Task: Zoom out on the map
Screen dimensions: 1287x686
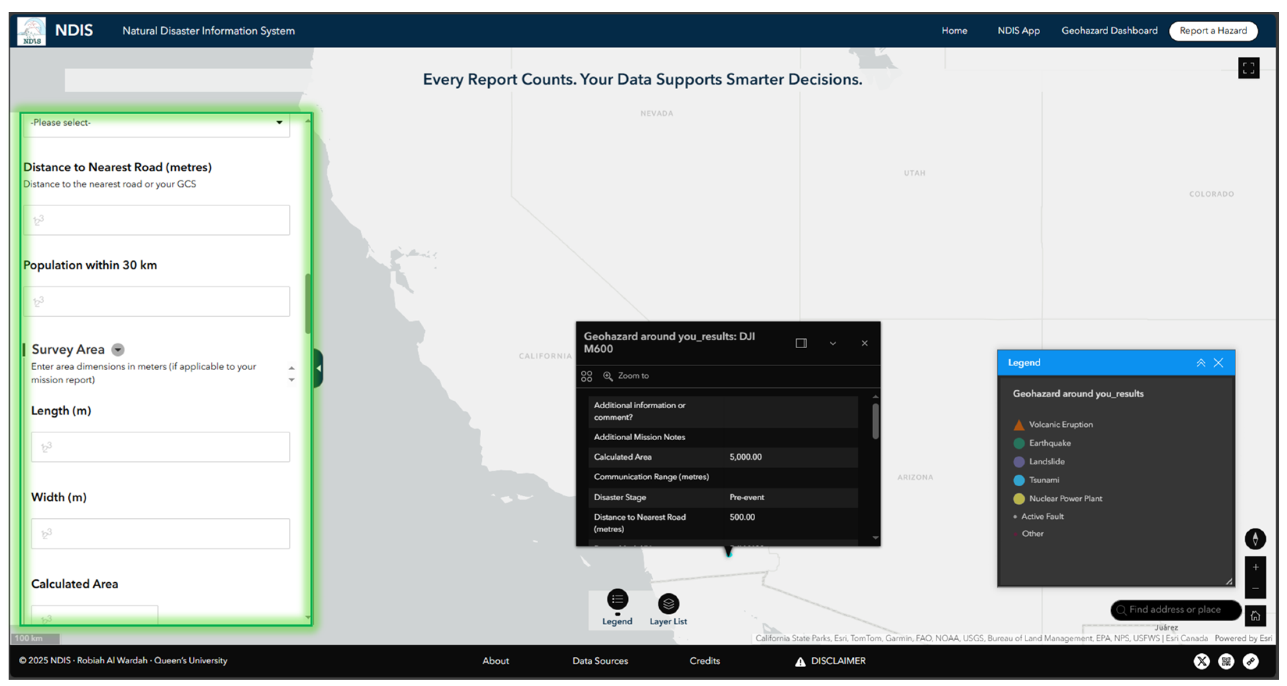Action: (x=1255, y=588)
